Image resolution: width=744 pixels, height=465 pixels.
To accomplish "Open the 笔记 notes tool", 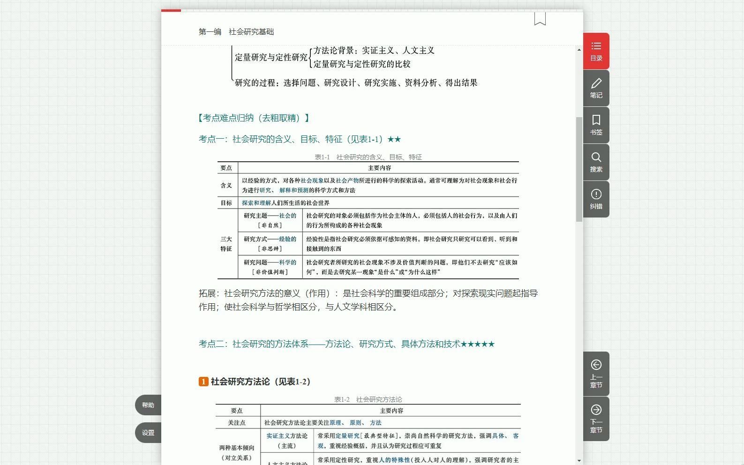I will 596,88.
